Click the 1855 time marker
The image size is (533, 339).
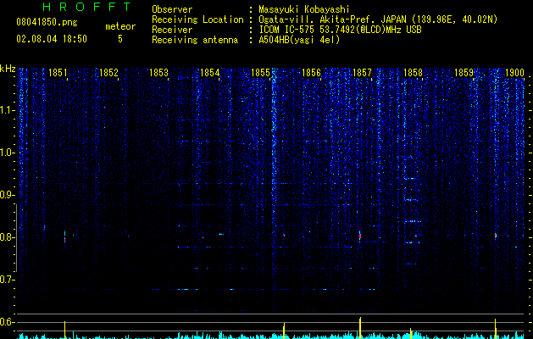[260, 72]
